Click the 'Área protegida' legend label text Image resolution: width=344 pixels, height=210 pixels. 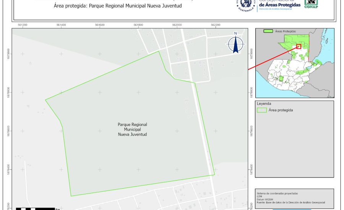tap(281, 110)
